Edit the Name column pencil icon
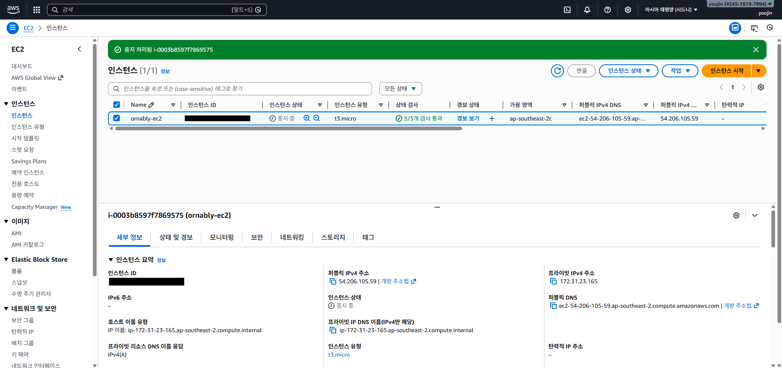This screenshot has width=782, height=368. click(x=151, y=105)
